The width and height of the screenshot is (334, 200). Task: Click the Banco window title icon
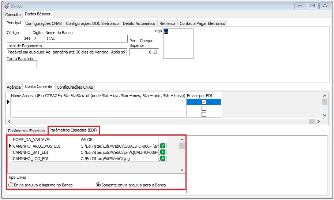click(6, 6)
